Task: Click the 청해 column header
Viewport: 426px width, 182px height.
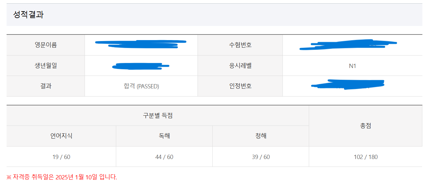Action: tap(261, 136)
